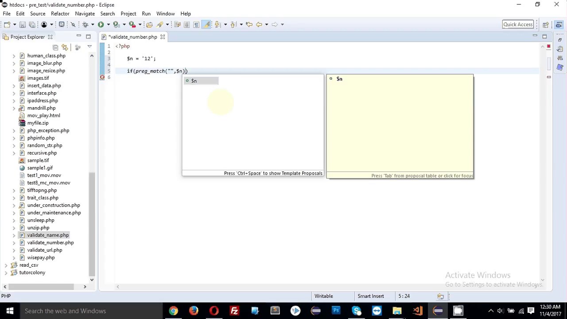Toggle the Word Wrap toolbar button
Image resolution: width=567 pixels, height=319 pixels.
(x=177, y=24)
